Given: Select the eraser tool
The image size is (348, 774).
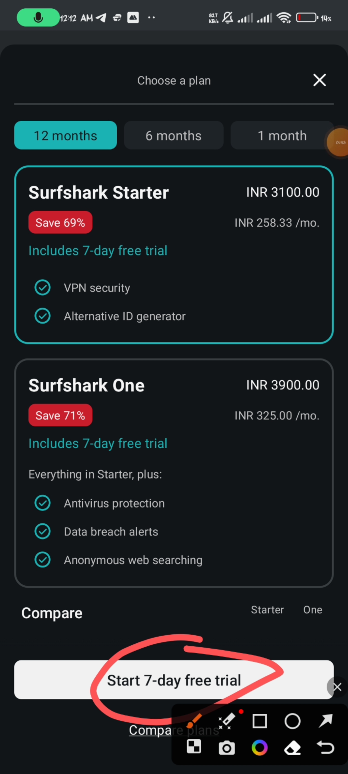Looking at the screenshot, I should pos(293,748).
